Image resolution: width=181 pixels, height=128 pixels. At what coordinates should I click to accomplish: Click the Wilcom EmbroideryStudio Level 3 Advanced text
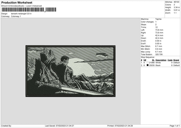21,6
